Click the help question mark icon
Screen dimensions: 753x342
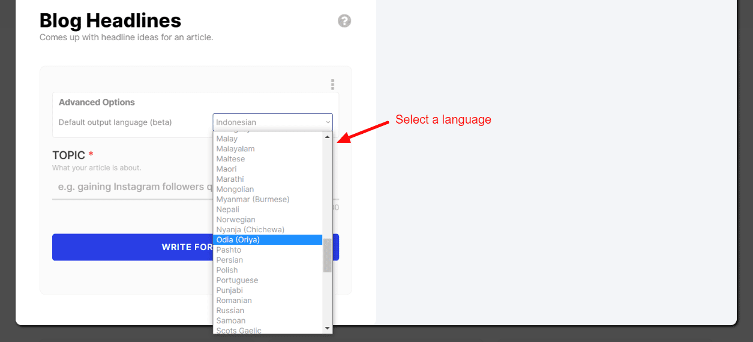tap(344, 21)
